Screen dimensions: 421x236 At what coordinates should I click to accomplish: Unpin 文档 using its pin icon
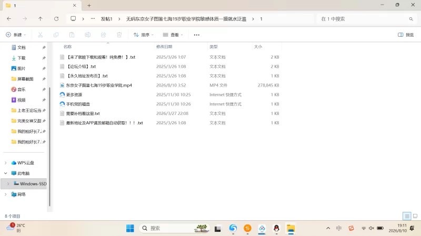44,47
